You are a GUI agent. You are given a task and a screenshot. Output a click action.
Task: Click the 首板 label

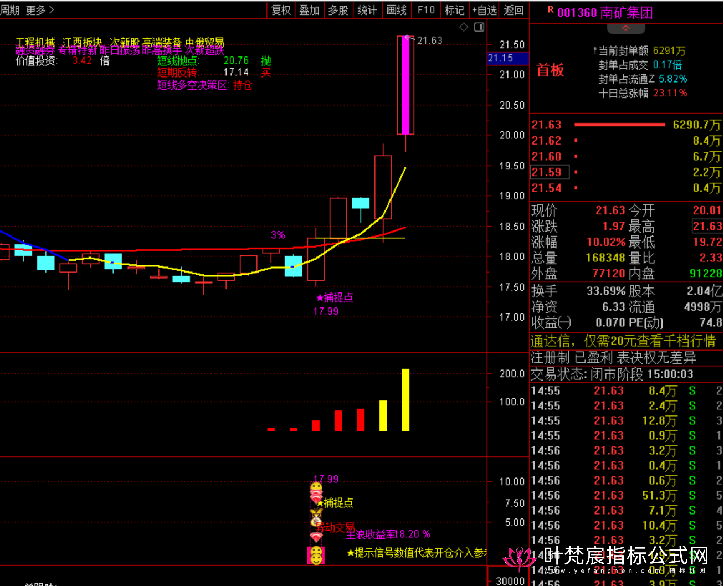pyautogui.click(x=550, y=70)
